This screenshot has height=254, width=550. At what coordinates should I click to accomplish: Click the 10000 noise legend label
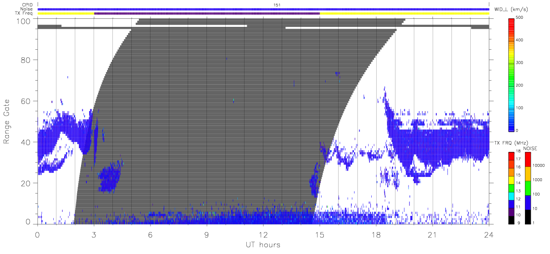tap(539, 165)
